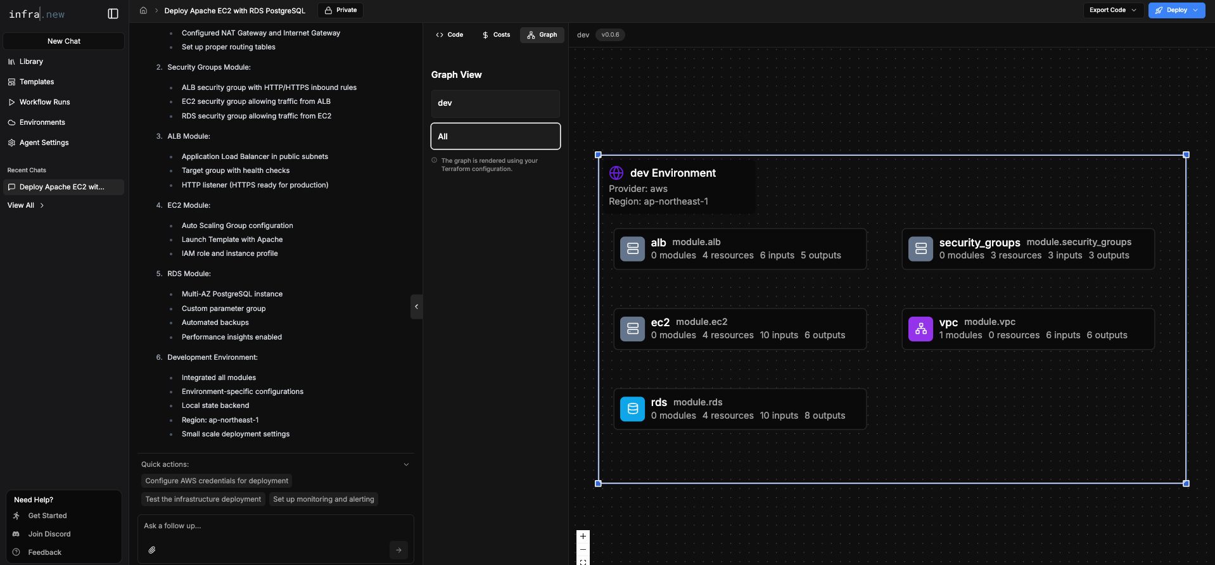Screen dimensions: 1215x565
Task: Toggle the sidebar collapse icon
Action: (113, 14)
